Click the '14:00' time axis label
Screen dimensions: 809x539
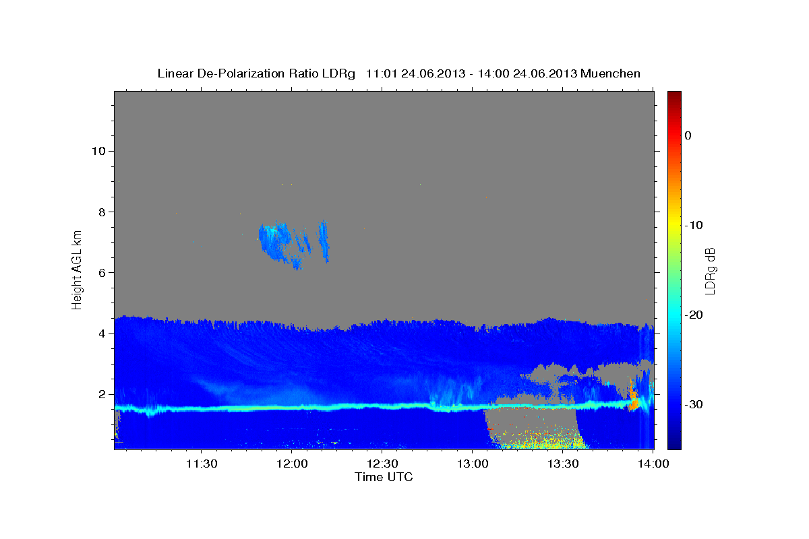[x=653, y=464]
